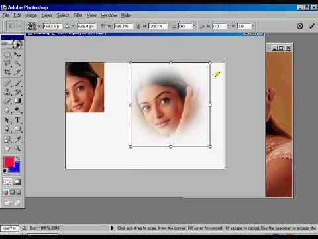The height and width of the screenshot is (239, 318).
Task: Select the Move tool
Action: pyautogui.click(x=17, y=54)
